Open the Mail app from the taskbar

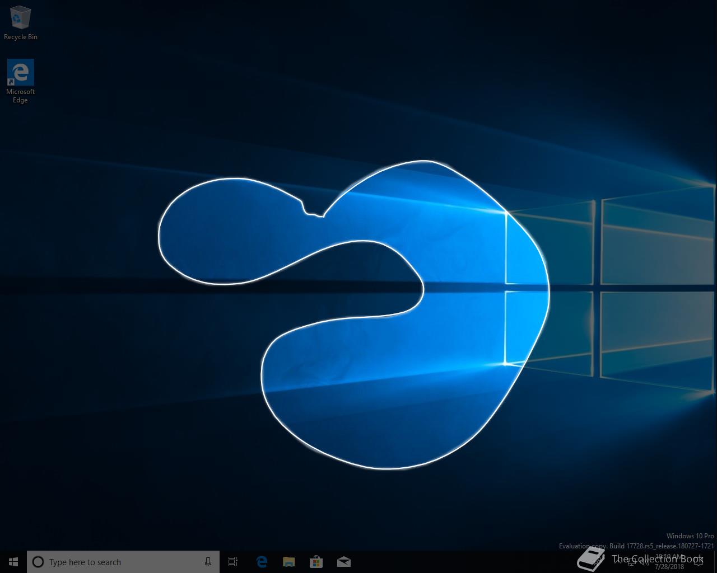(343, 562)
